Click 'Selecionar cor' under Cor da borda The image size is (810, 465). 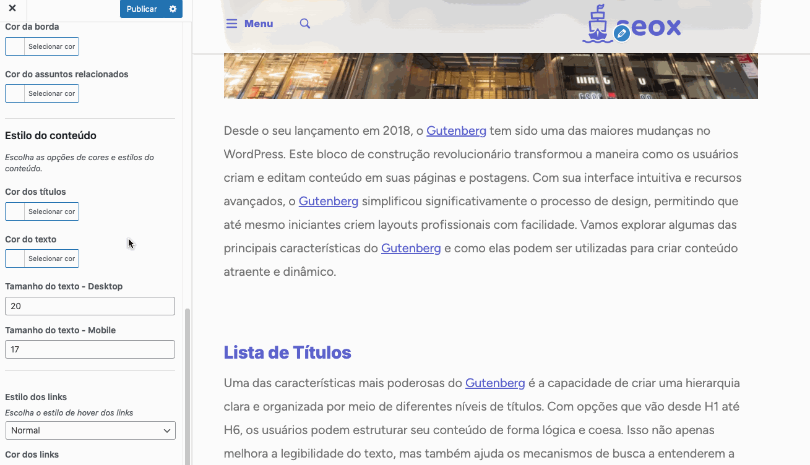pos(51,46)
